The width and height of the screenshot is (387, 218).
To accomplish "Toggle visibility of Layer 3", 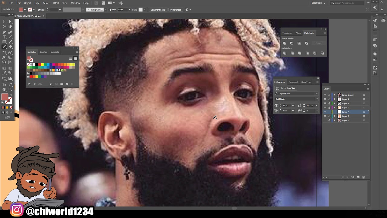I will [x=325, y=103].
